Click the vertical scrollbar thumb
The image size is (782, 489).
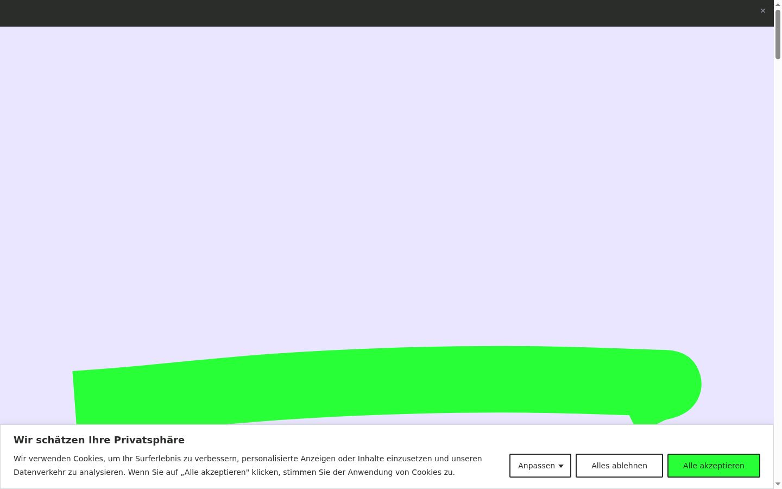coord(778,34)
